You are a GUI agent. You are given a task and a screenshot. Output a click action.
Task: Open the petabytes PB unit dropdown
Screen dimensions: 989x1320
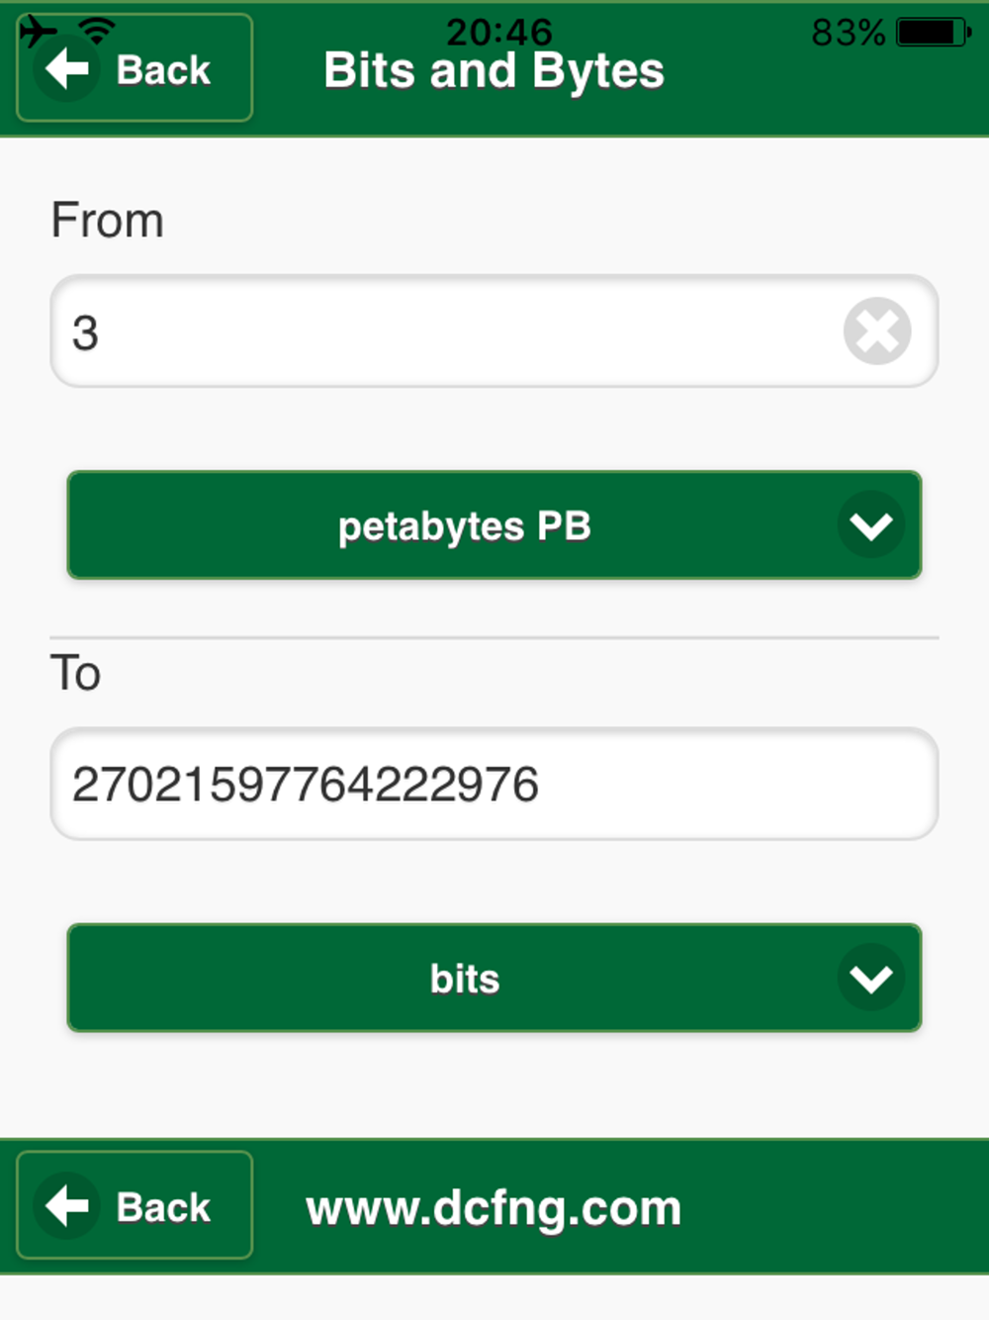pos(494,525)
